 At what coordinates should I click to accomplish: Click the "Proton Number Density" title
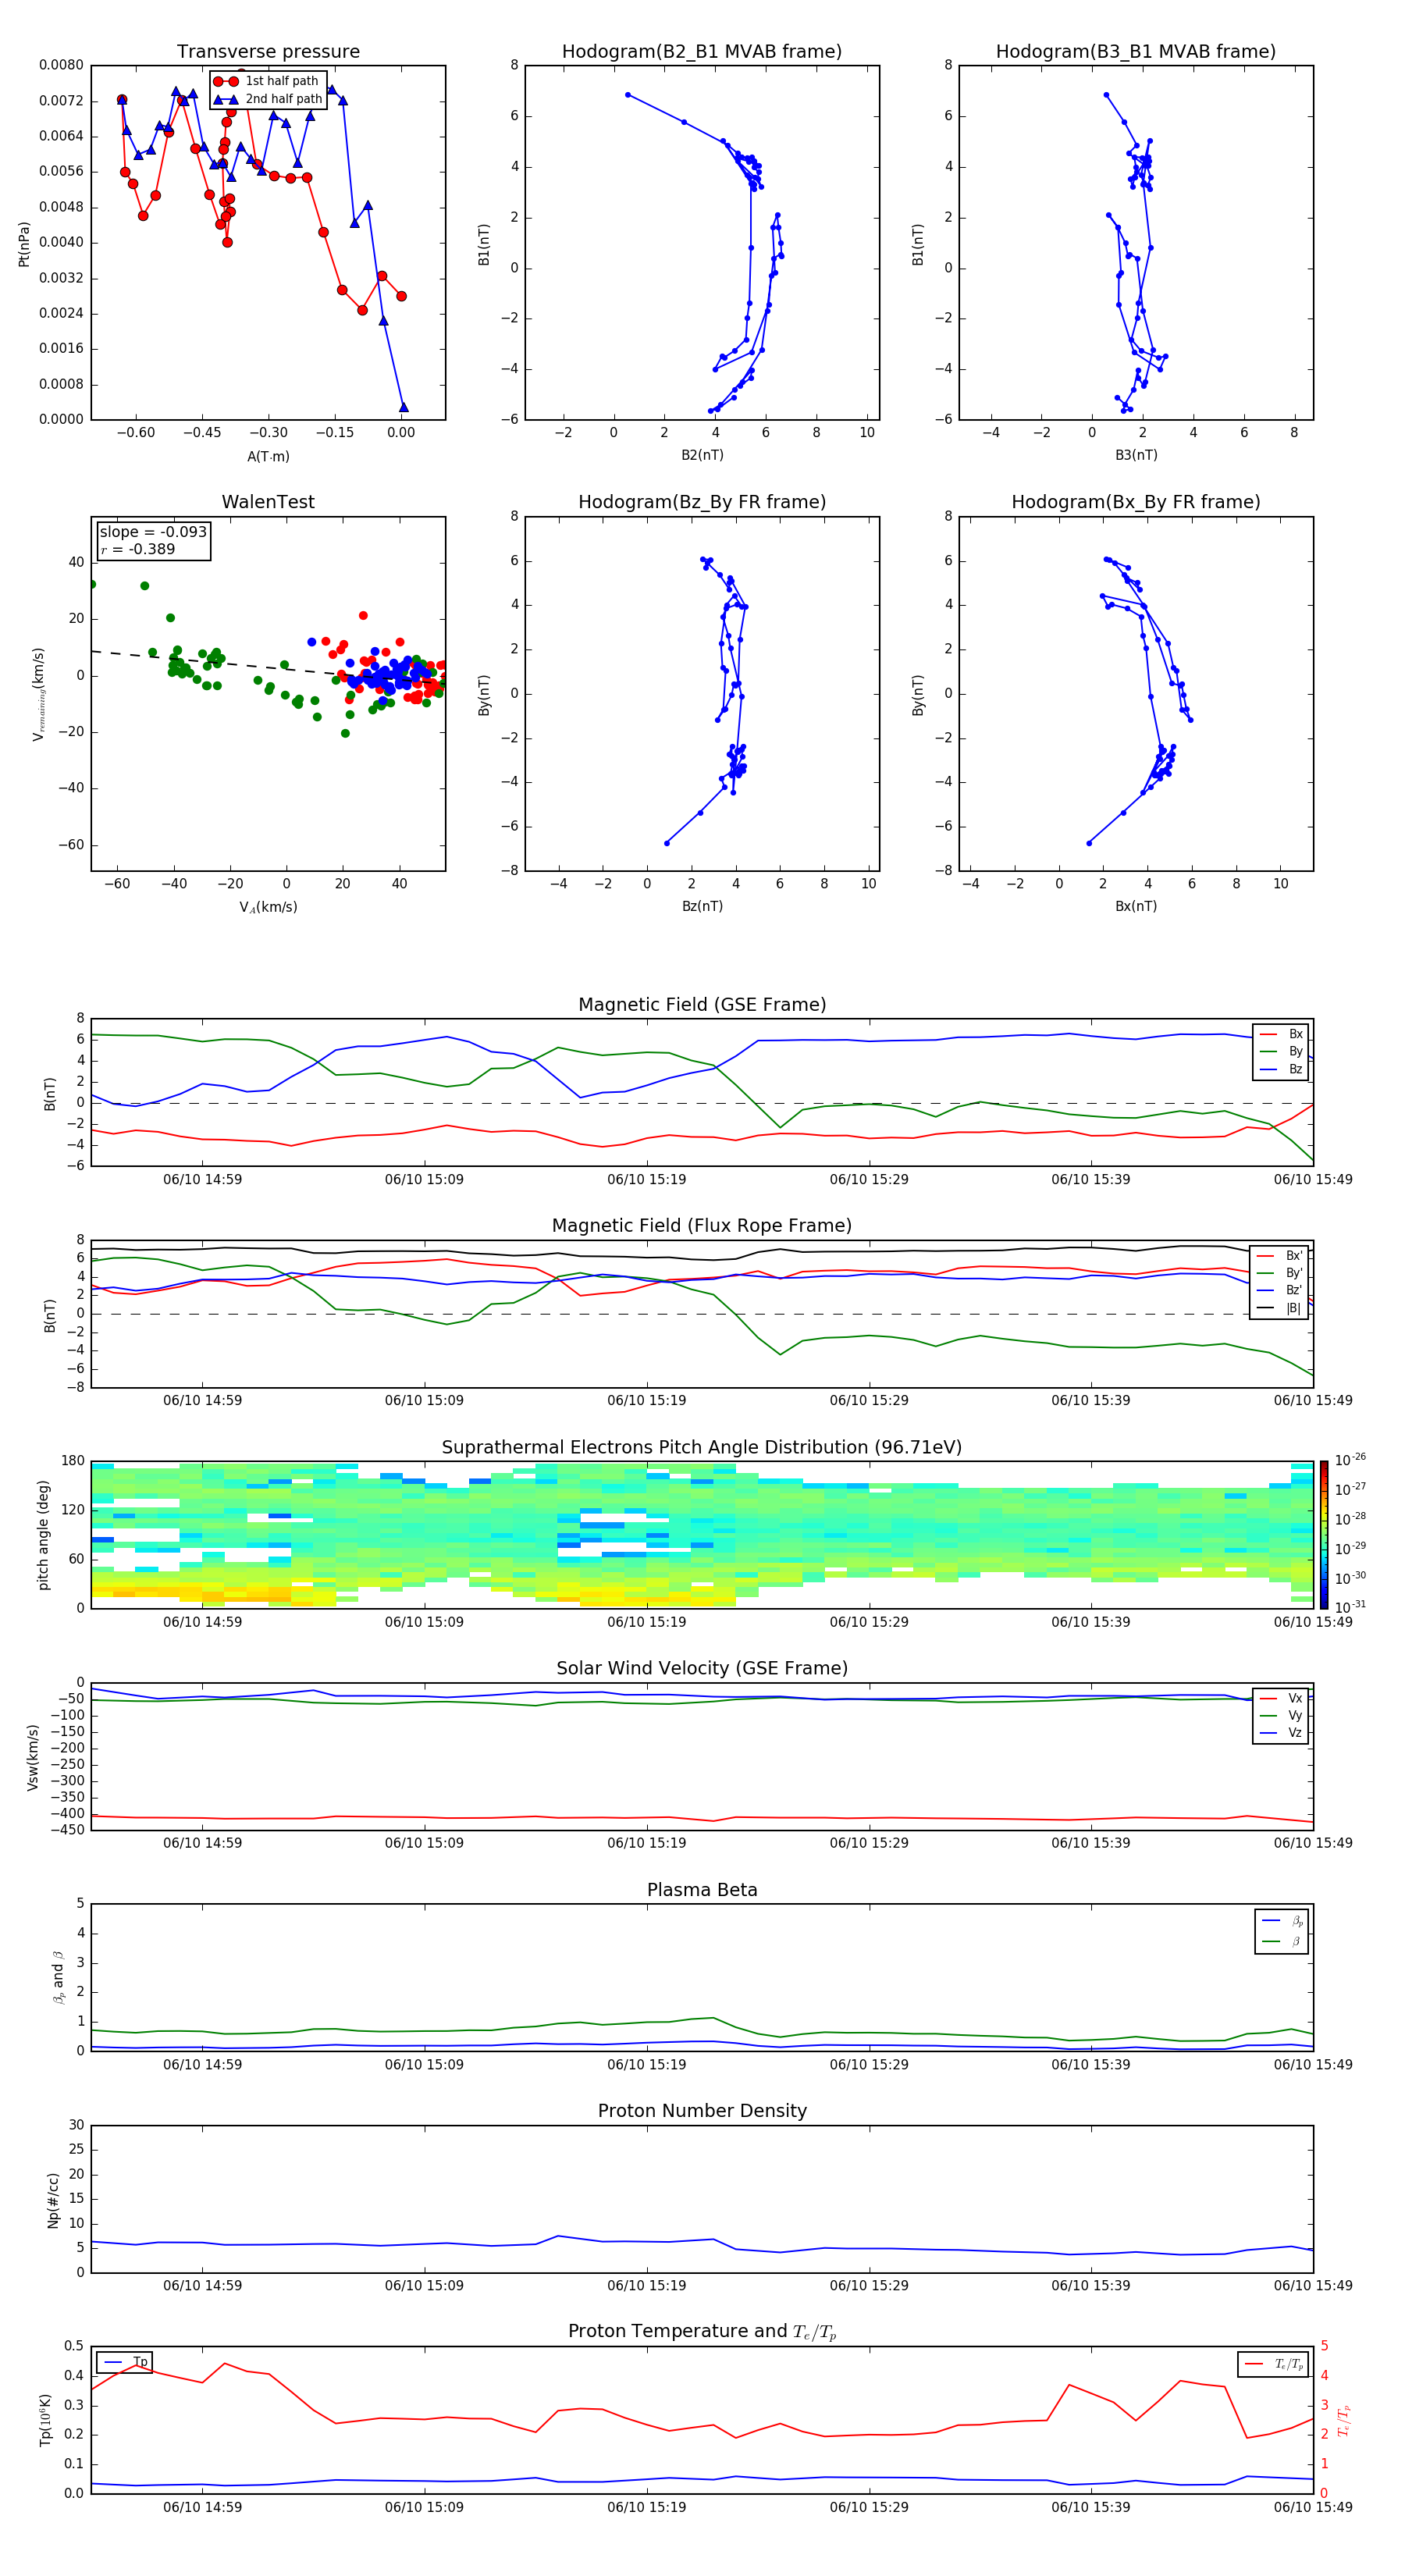701,2111
